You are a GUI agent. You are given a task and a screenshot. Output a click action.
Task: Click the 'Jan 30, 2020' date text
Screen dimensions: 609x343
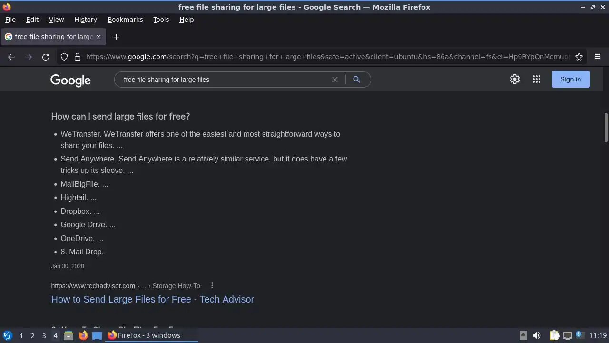68,266
